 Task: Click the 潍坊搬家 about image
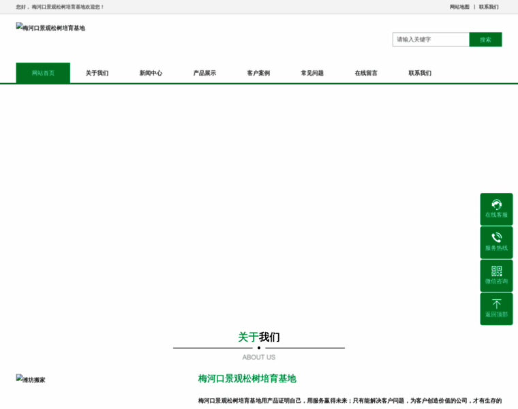(31, 379)
